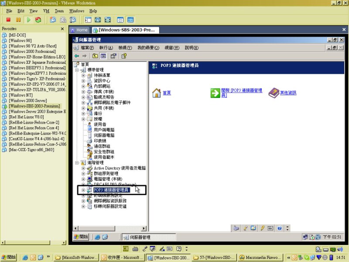Open the 檔案(F) menu in 伺服器管理
The image size is (349, 262).
[x=87, y=48]
